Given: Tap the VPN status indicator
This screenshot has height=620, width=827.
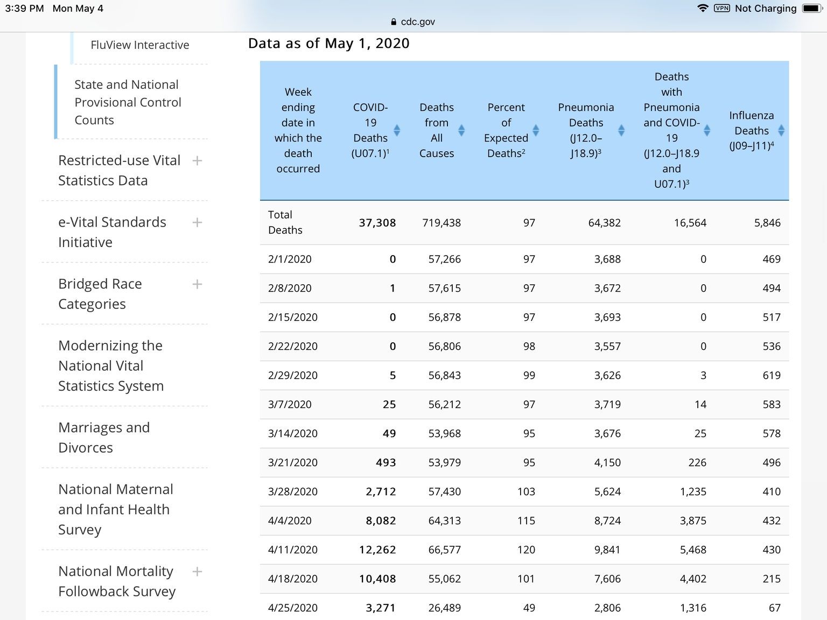Looking at the screenshot, I should pyautogui.click(x=722, y=8).
